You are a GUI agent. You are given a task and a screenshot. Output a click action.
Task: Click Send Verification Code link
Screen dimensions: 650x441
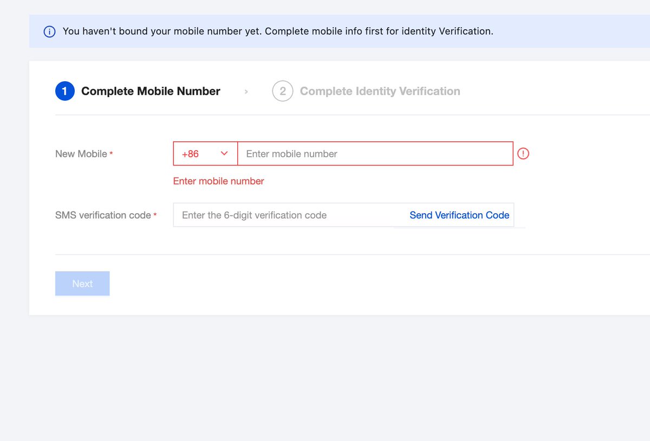click(x=459, y=215)
